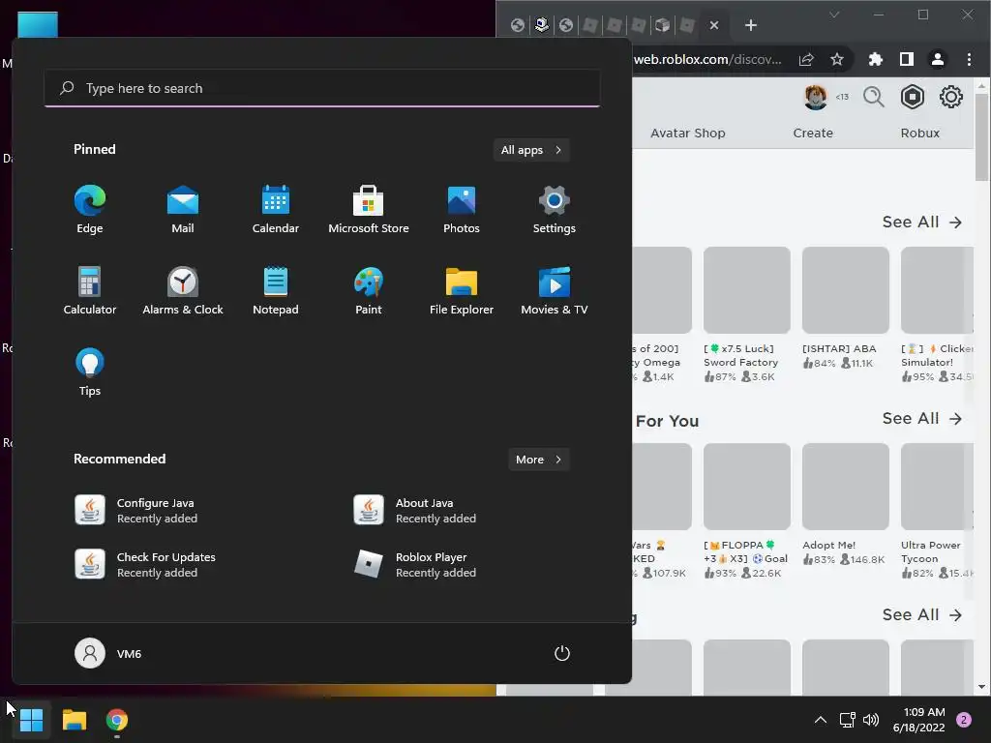Switch to the third Chrome tab
This screenshot has height=743, width=991.
[565, 25]
